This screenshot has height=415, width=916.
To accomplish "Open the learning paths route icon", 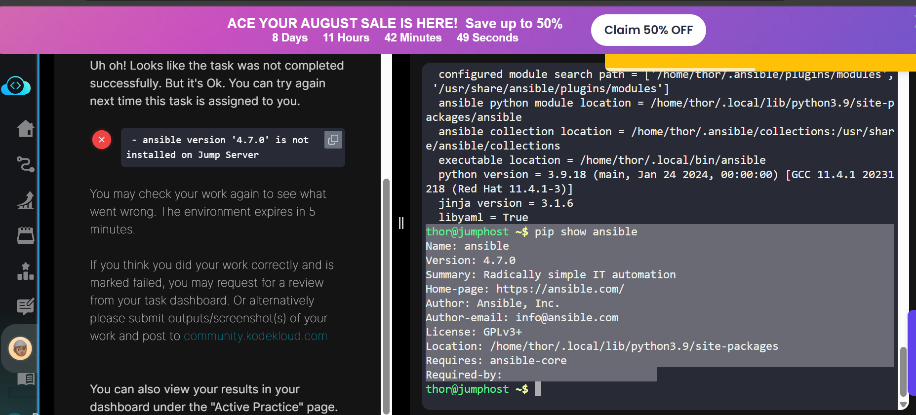I will [25, 164].
